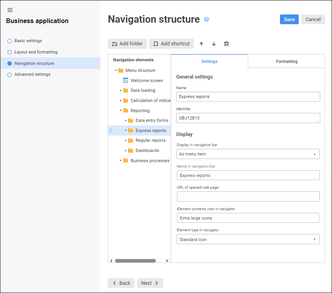Screen dimensions: 332x293
Task: Delete element with trash icon
Action: click(x=226, y=44)
